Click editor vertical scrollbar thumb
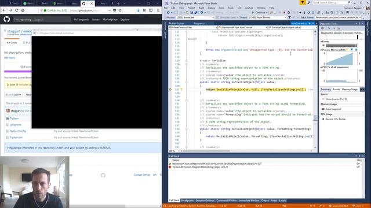The width and height of the screenshot is (371, 208). (315, 118)
